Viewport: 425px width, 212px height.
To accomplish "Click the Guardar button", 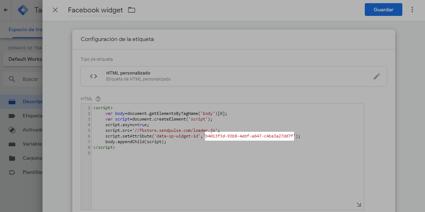I will [x=383, y=10].
